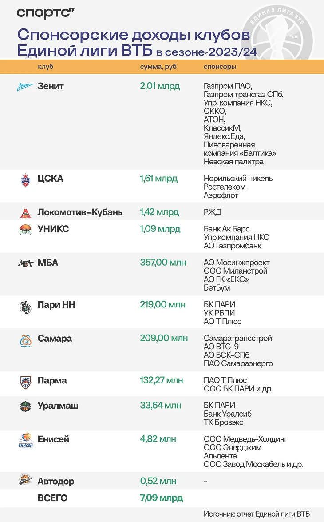Viewport: 324px width, 522px height.
Task: Select the 'спонсоры' column header
Action: (220, 67)
